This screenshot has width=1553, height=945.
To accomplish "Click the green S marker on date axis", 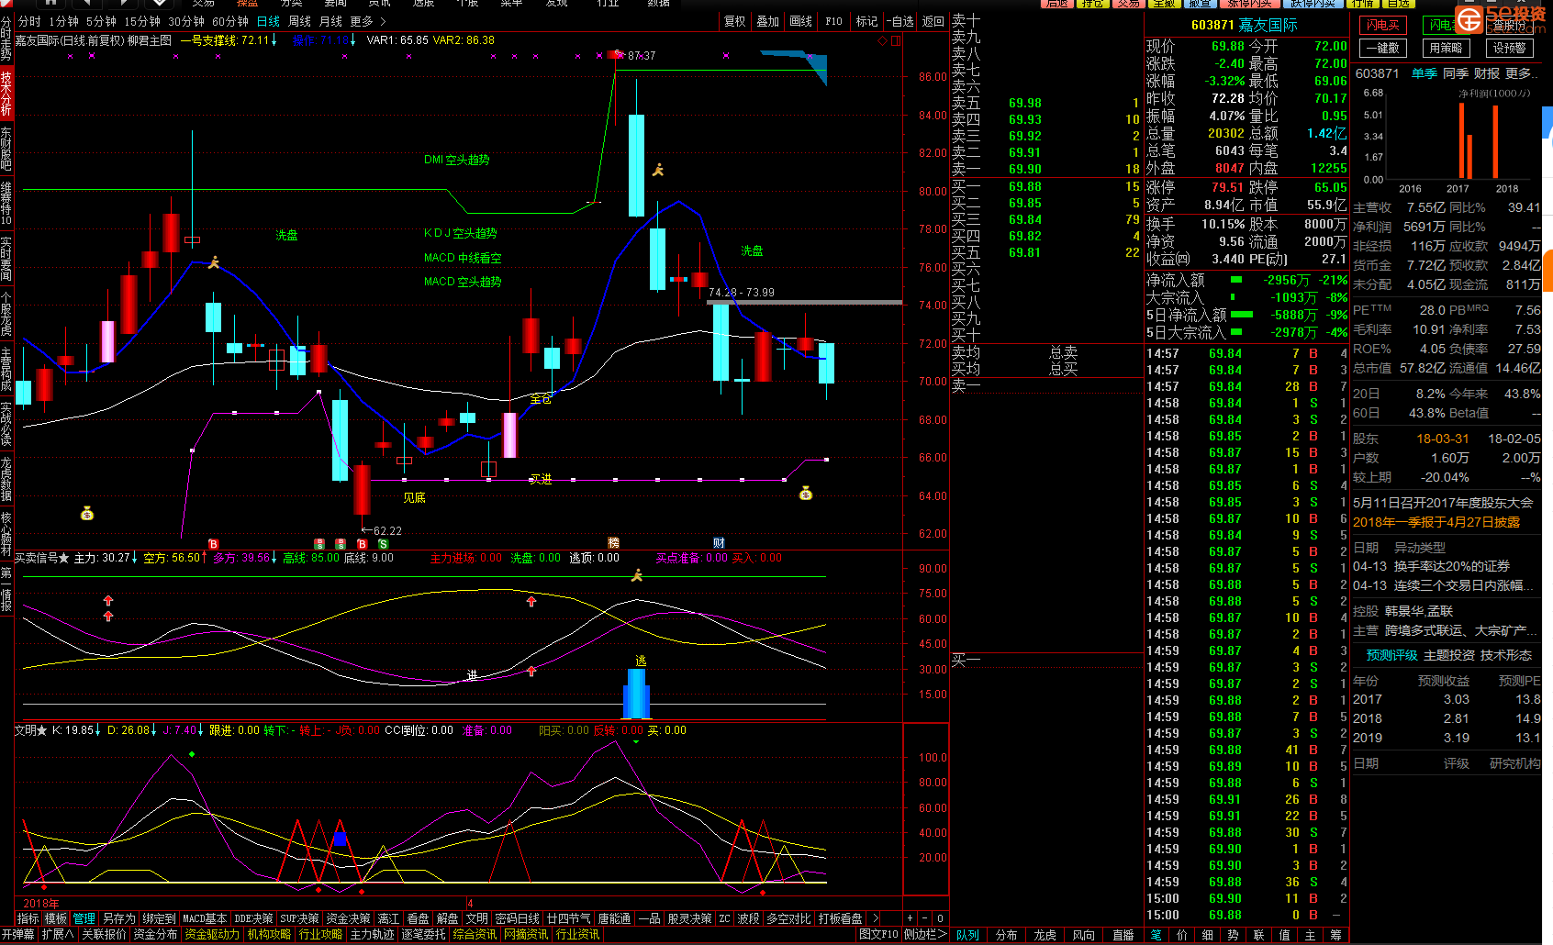I will (x=383, y=544).
